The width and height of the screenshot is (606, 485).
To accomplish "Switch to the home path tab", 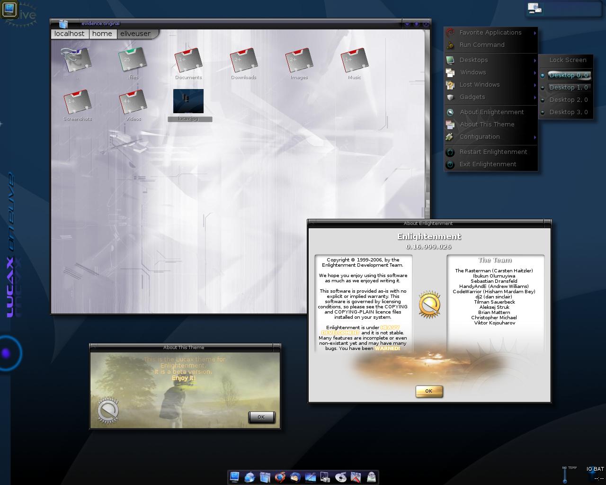I will (102, 34).
